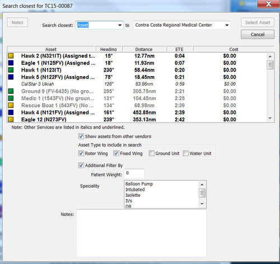
Task: Click the blue status icon beside Eagle 1
Action: [11, 63]
